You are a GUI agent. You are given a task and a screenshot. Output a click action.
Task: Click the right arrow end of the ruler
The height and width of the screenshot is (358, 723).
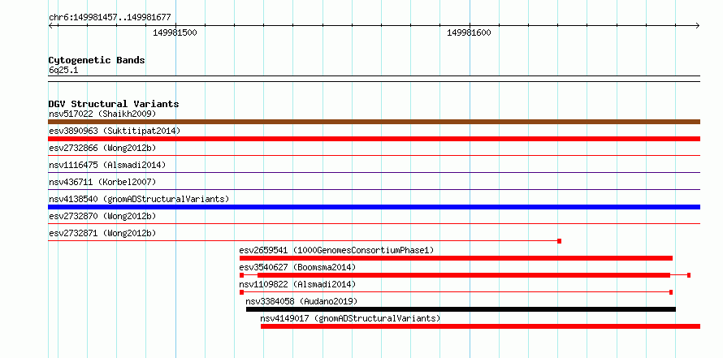(697, 26)
